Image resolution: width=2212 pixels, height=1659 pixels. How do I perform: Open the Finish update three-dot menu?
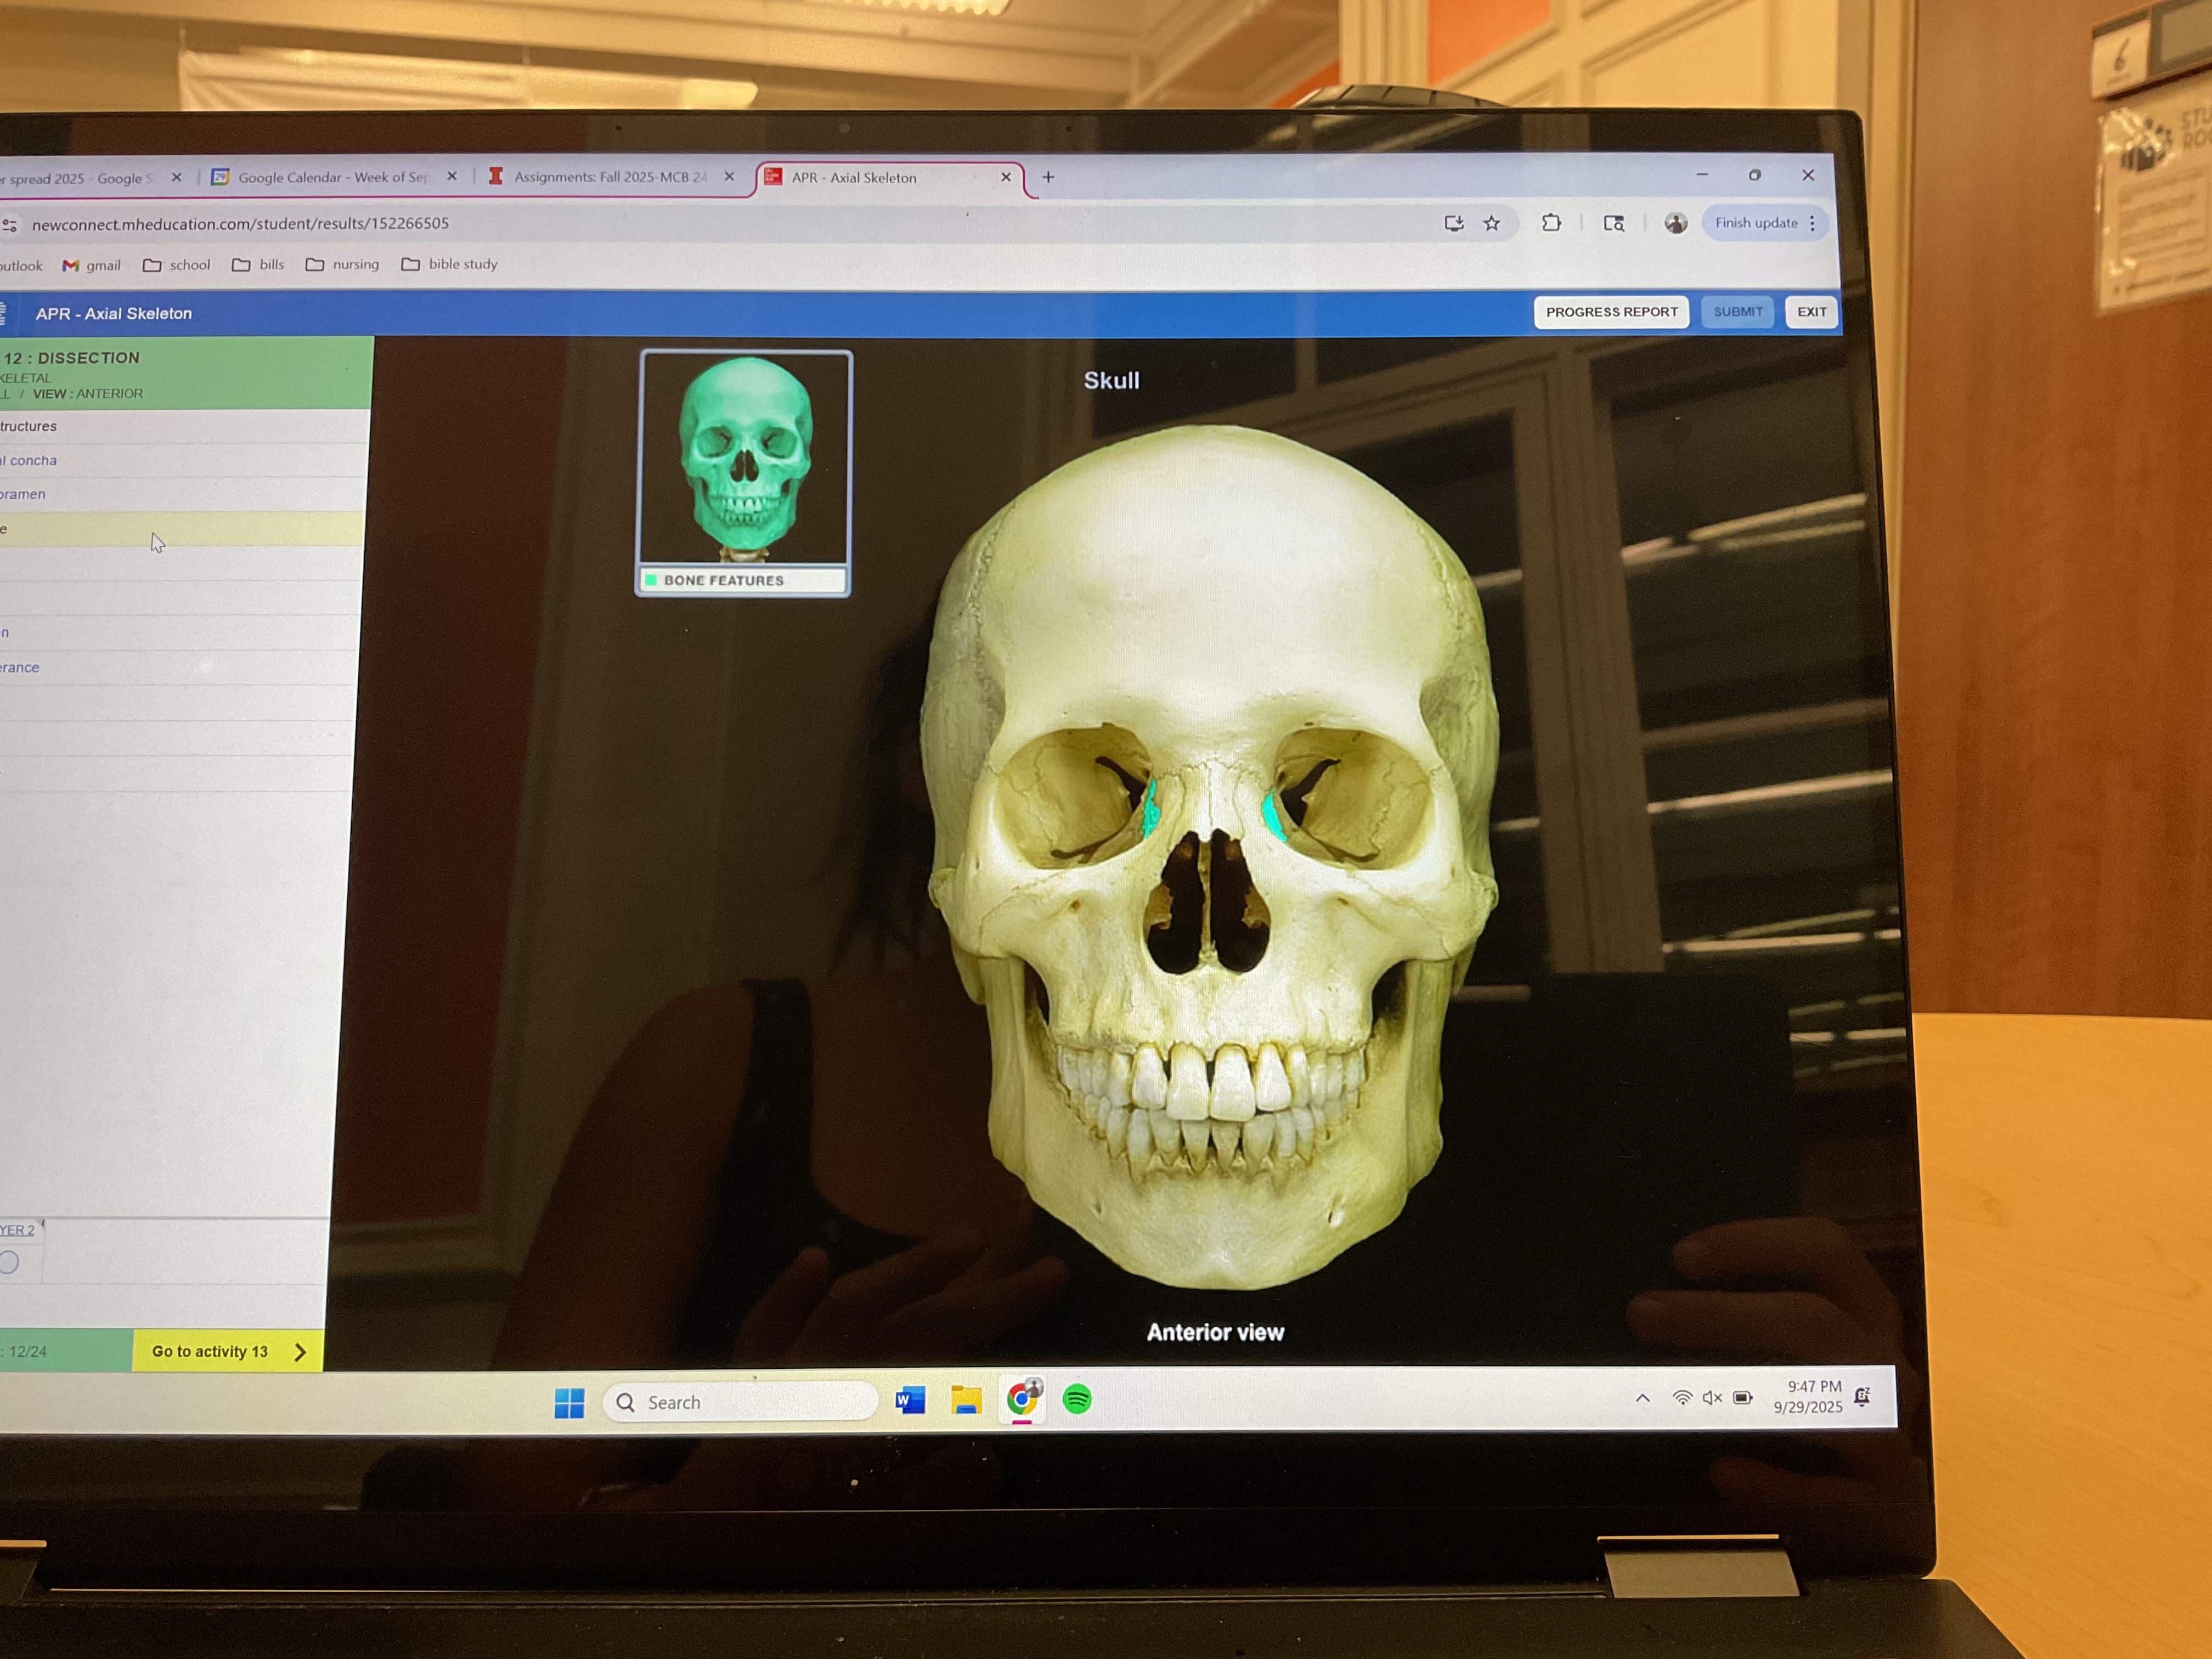[x=1812, y=223]
